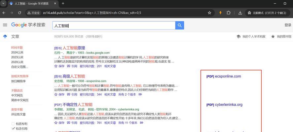This screenshot has height=132, width=293.
Task: Expand more options arrows for 不确定性人工智能
Action: [142, 123]
